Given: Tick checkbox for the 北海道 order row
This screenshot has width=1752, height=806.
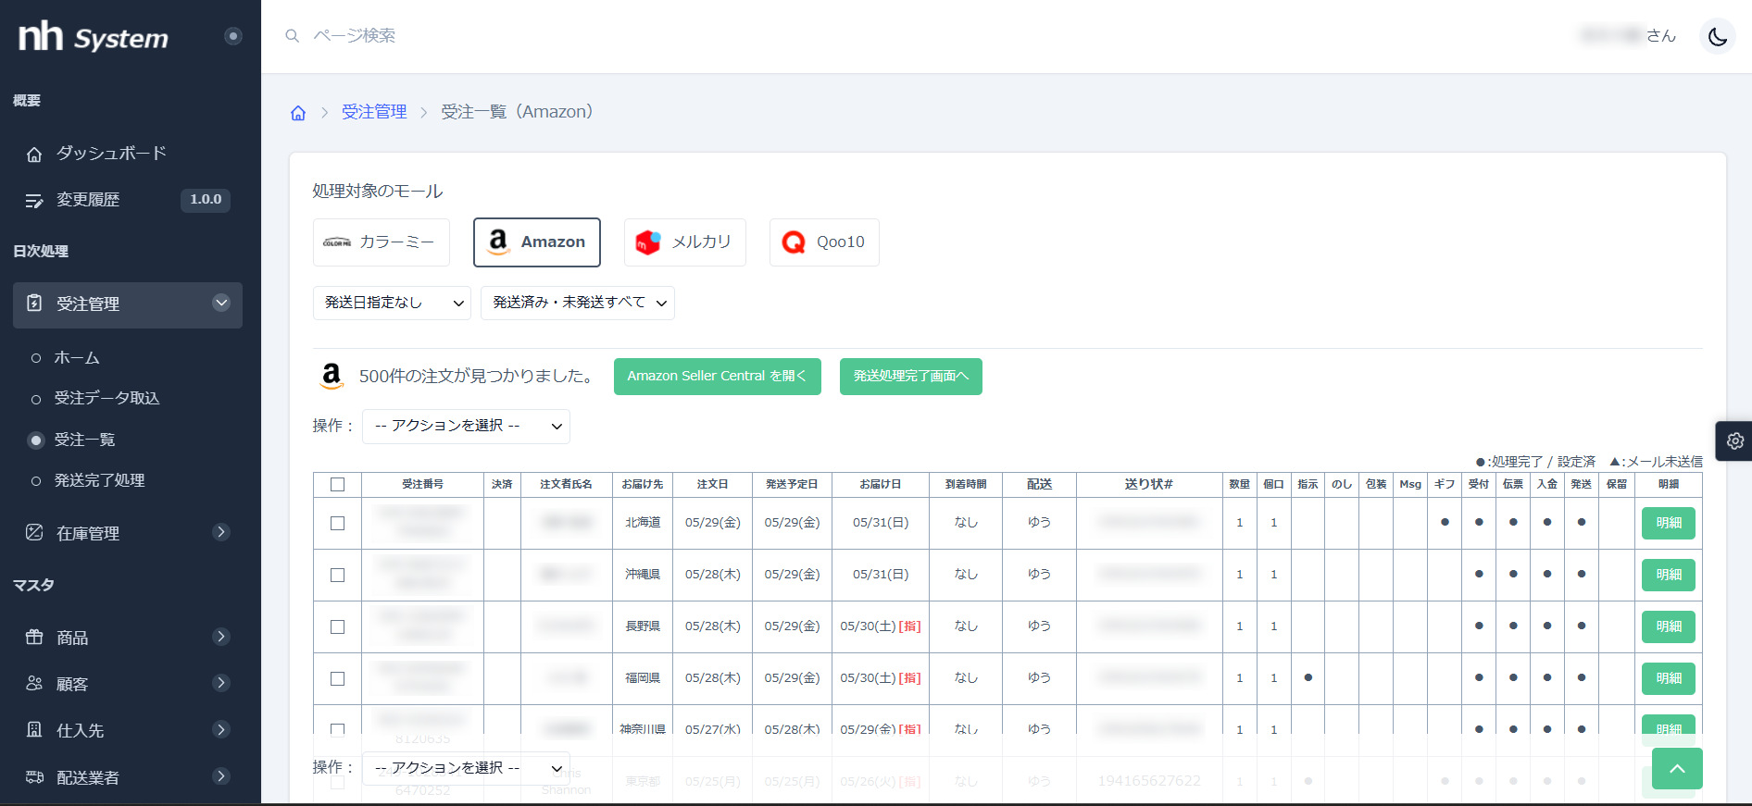Looking at the screenshot, I should 338,524.
